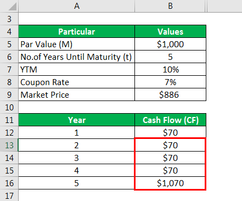This screenshot has height=201, width=242.
Task: Select row 5 header
Action: (9, 44)
